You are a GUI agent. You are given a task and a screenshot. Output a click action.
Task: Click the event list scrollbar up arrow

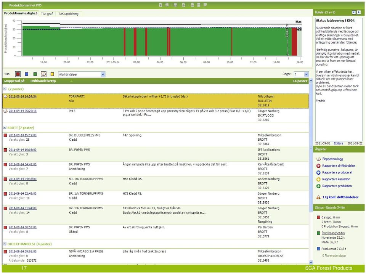click(311, 80)
